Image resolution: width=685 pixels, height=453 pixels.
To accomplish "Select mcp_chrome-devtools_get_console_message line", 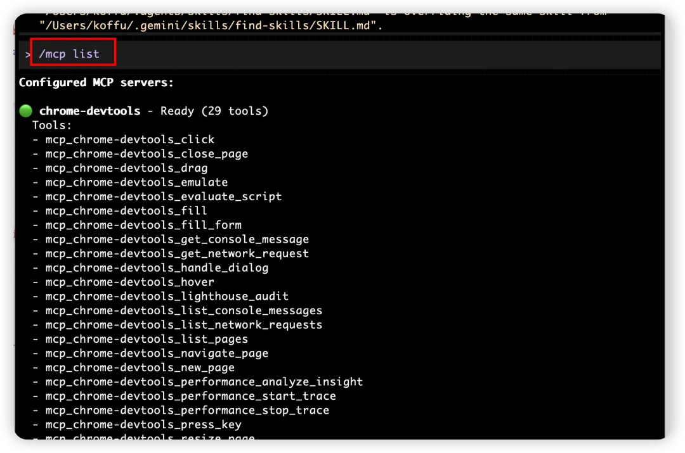I will tap(177, 239).
